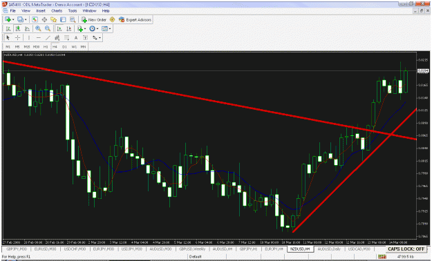Click the New Order button

[x=94, y=19]
